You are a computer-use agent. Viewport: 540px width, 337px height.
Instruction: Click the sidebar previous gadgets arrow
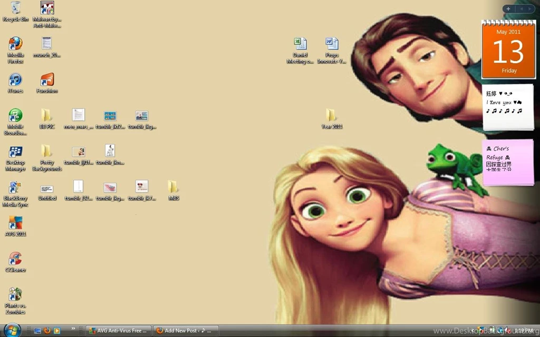[x=522, y=9]
